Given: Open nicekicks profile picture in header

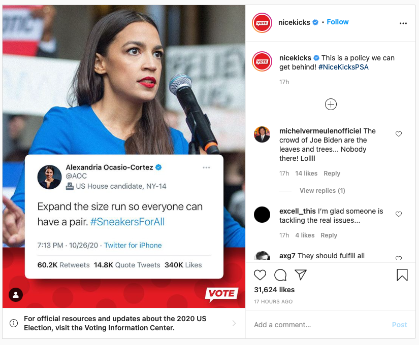Looking at the screenshot, I should (262, 23).
